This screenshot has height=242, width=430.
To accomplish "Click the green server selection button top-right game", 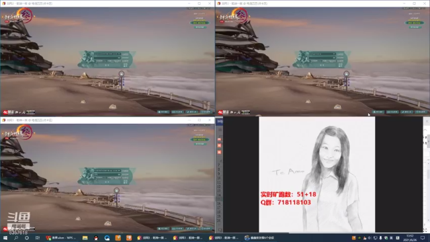I will coord(415,23).
